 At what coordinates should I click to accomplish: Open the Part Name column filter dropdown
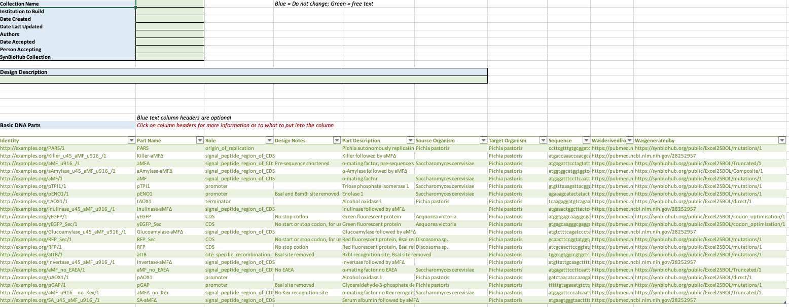click(x=199, y=140)
